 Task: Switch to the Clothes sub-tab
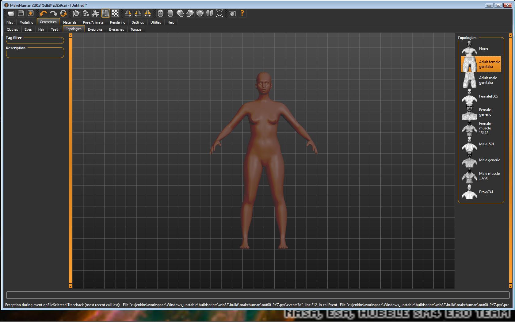click(12, 29)
